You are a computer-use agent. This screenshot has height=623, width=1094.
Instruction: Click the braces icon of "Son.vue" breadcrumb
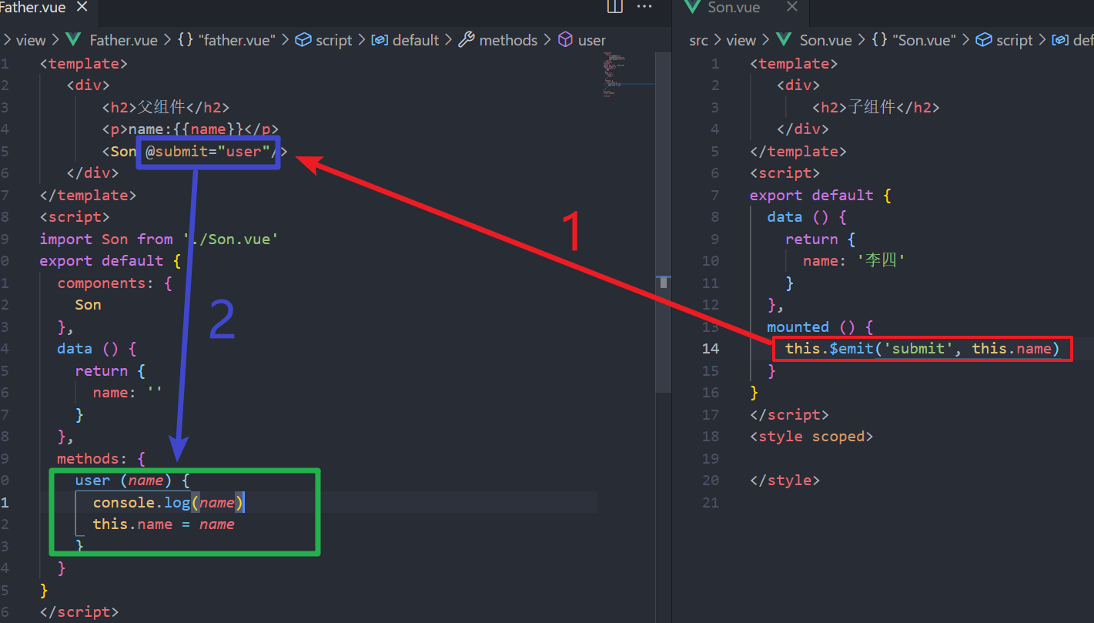[879, 40]
